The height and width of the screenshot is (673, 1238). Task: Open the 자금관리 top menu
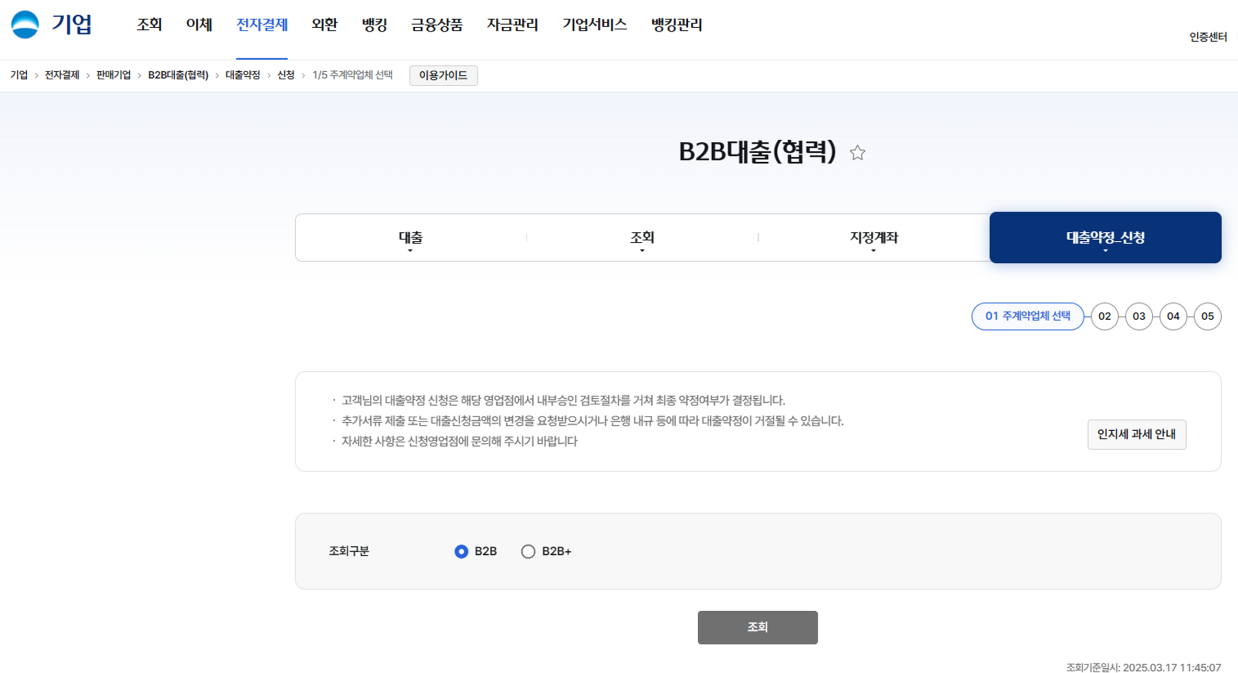(512, 25)
